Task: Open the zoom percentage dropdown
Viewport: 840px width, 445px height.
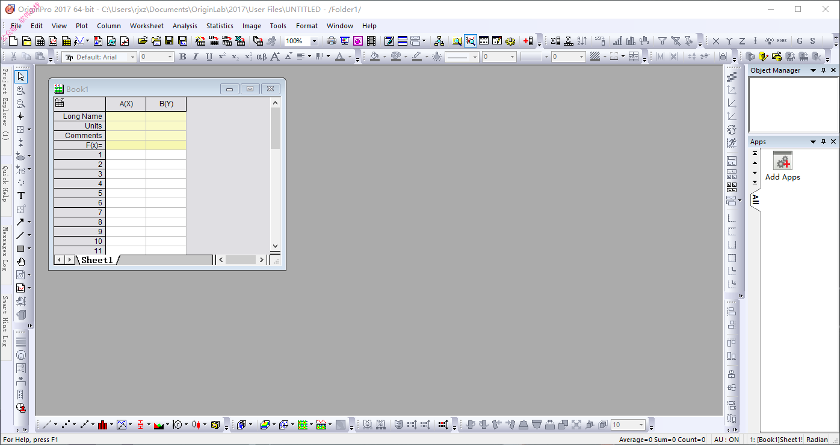Action: click(x=314, y=41)
